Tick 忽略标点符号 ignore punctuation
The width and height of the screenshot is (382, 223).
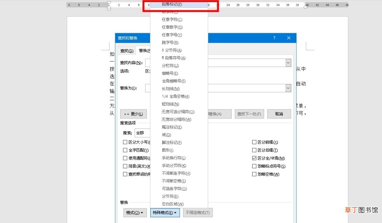pos(254,166)
